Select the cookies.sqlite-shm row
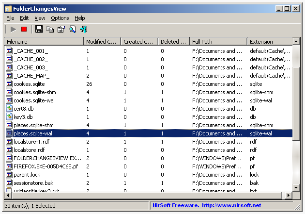The height and width of the screenshot is (214, 305). pos(149,92)
